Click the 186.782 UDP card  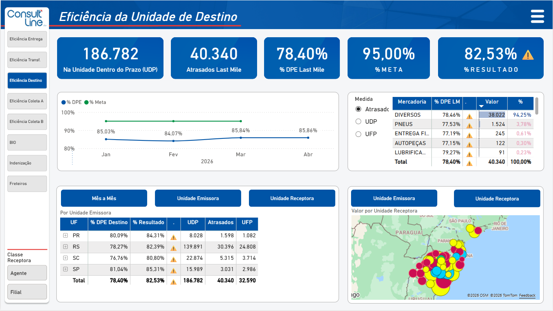click(x=110, y=58)
